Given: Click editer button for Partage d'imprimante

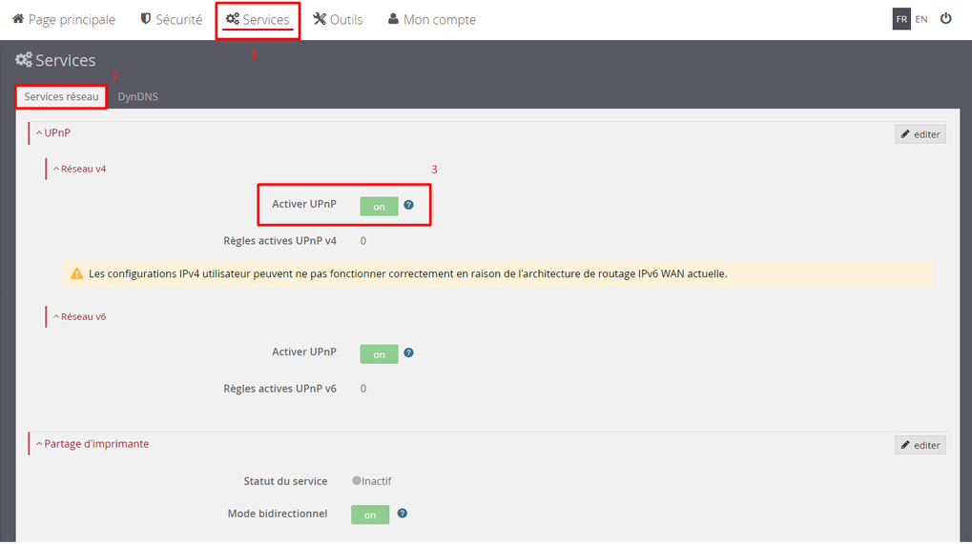Looking at the screenshot, I should coord(920,445).
